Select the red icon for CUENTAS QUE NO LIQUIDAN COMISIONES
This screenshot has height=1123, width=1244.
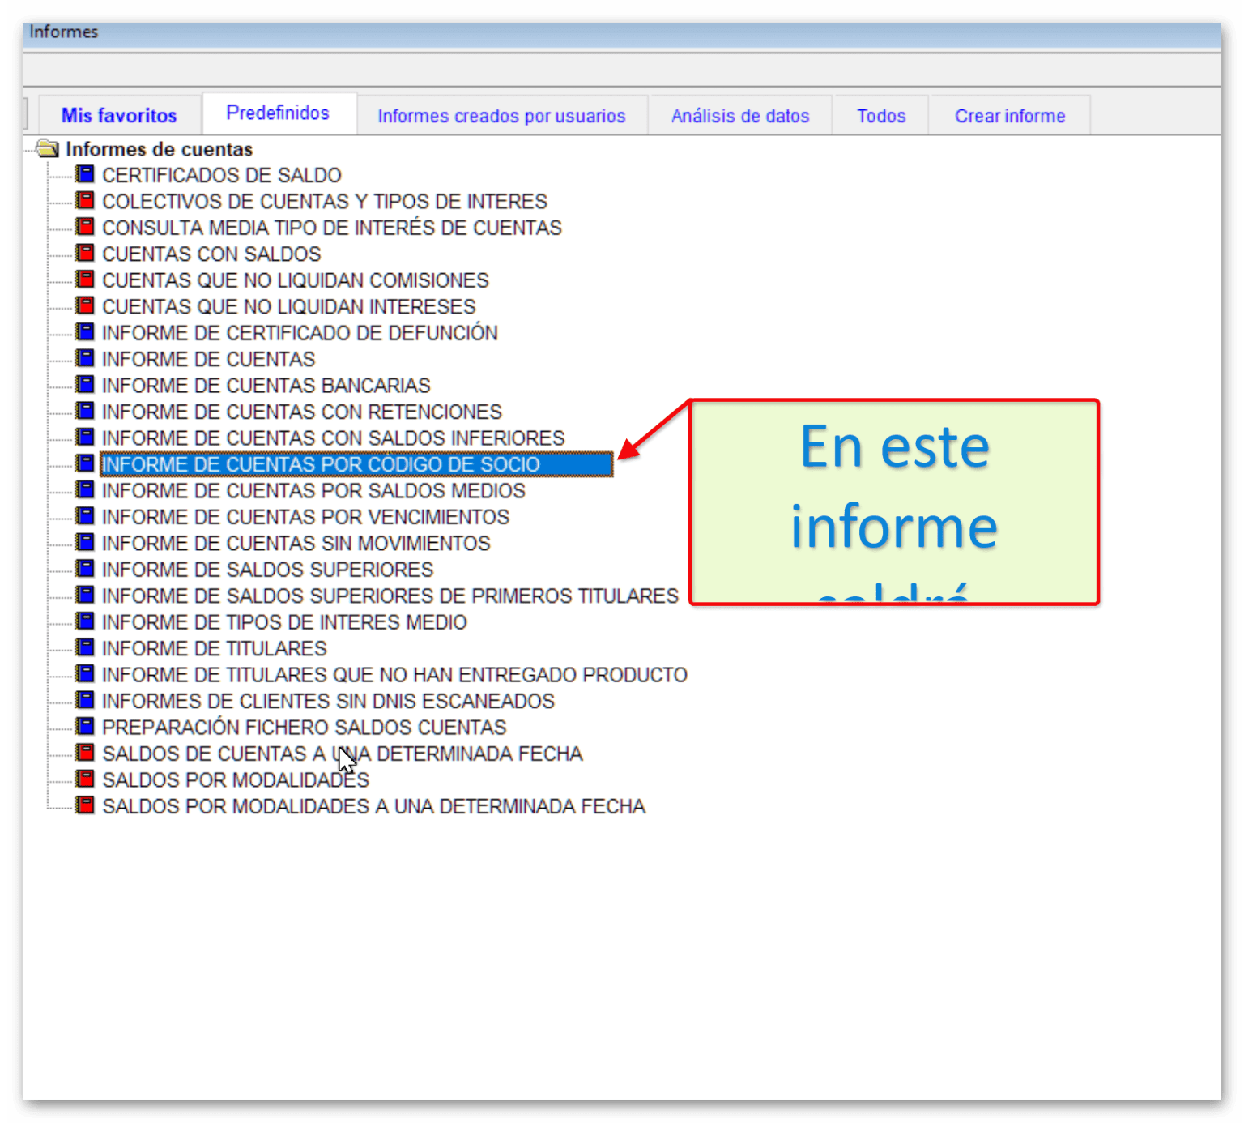coord(85,280)
